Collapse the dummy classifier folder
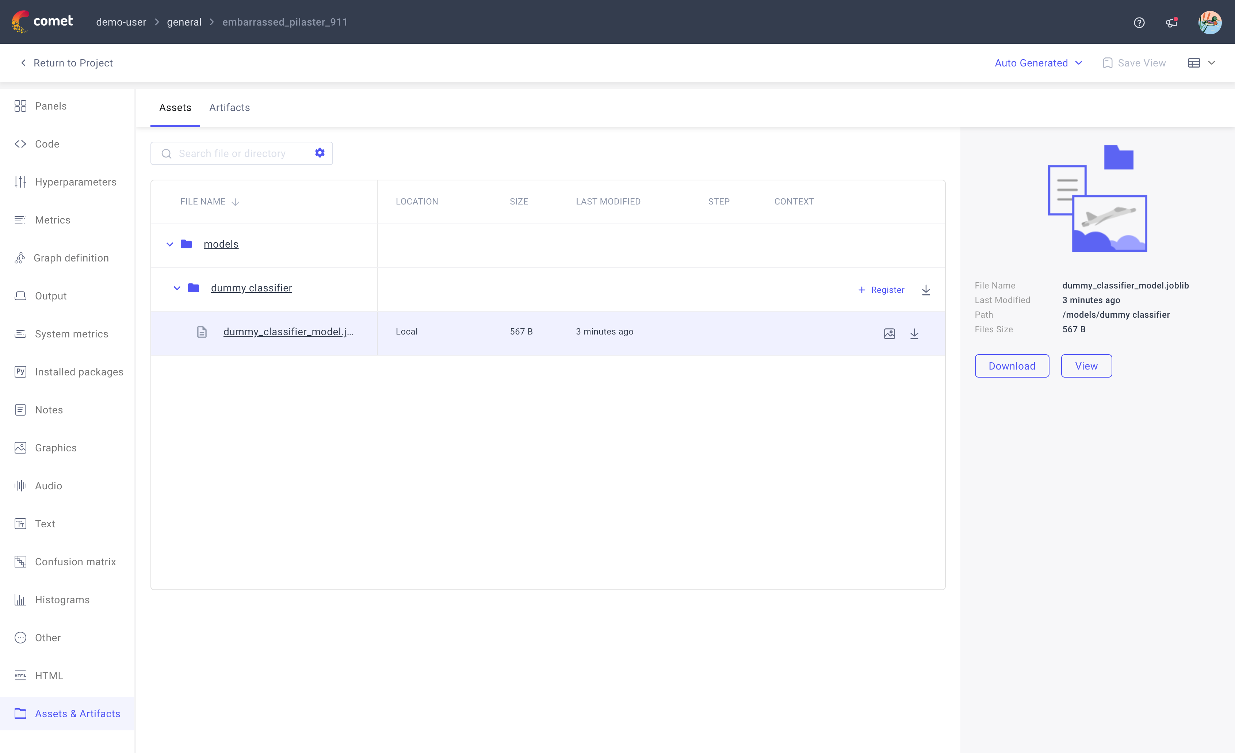The image size is (1235, 753). pos(177,288)
